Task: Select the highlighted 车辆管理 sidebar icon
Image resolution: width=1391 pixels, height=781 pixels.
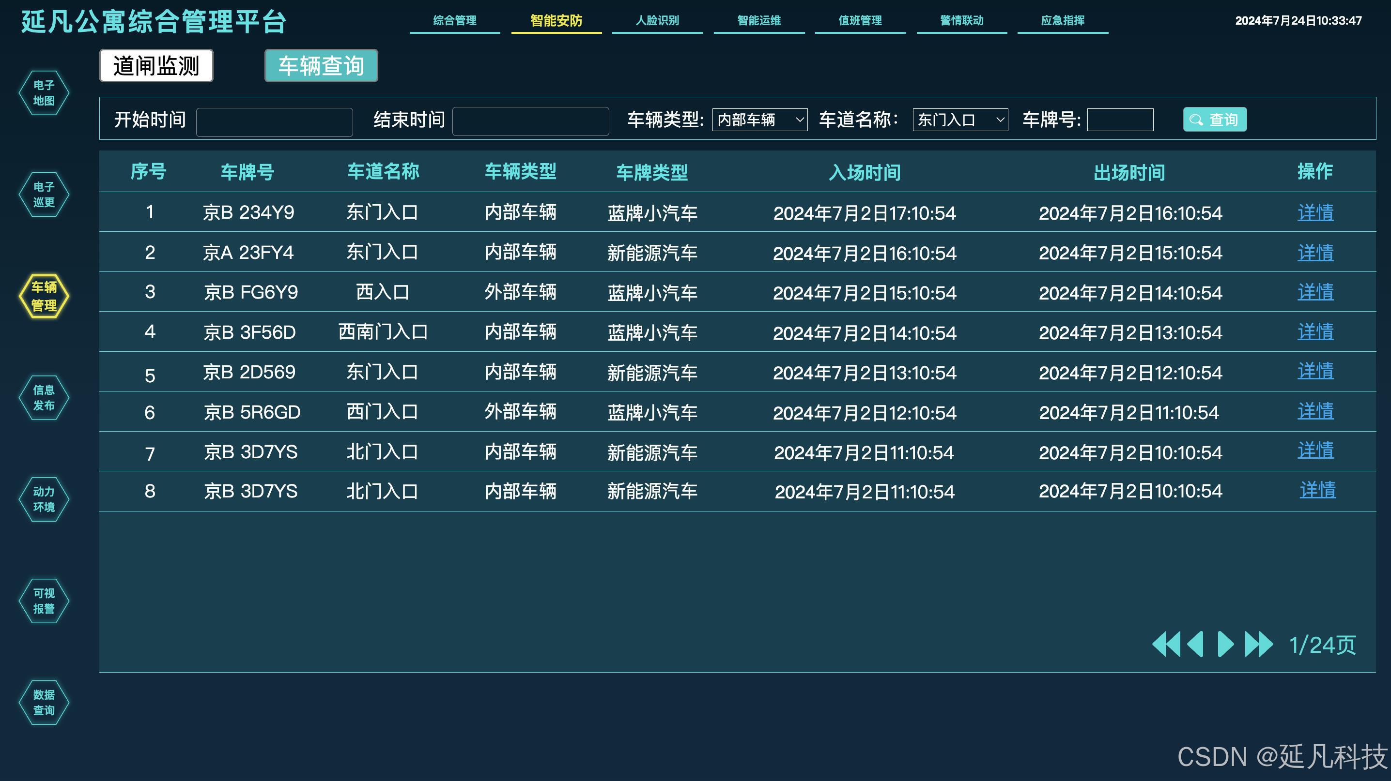Action: (44, 296)
